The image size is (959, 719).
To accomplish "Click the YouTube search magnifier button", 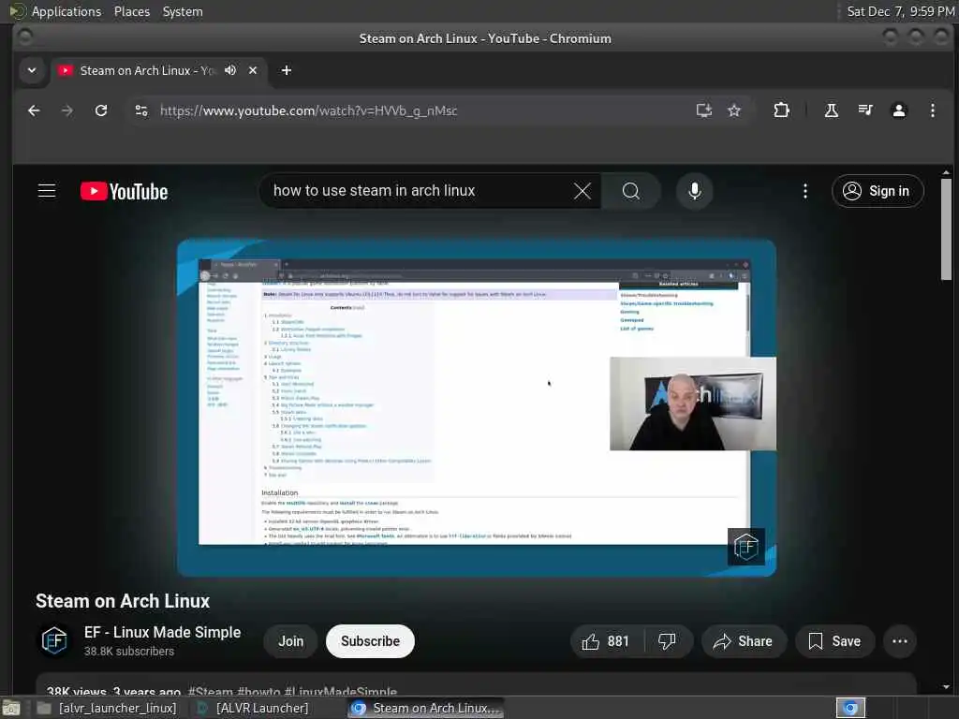I will point(630,191).
